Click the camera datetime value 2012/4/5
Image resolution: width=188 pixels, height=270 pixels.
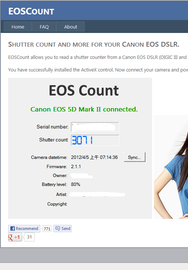click(x=94, y=157)
